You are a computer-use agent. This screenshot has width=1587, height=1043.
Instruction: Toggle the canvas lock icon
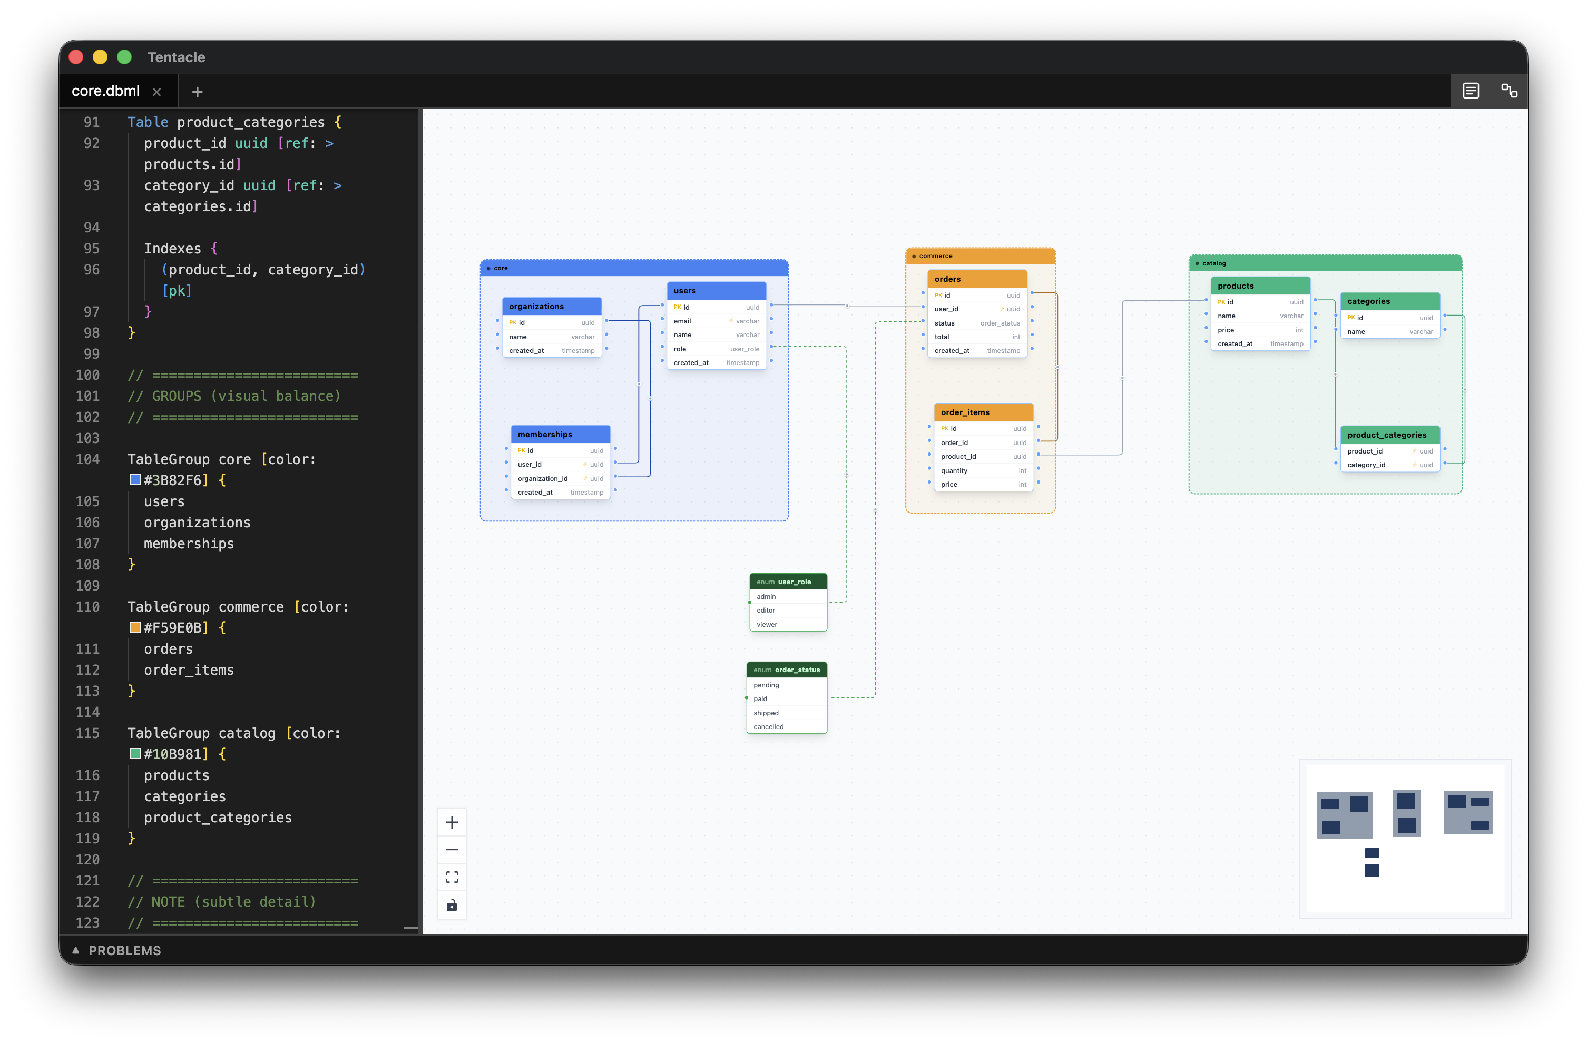pyautogui.click(x=452, y=905)
